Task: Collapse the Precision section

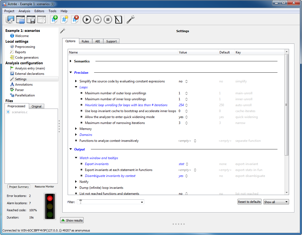Action: pos(70,73)
